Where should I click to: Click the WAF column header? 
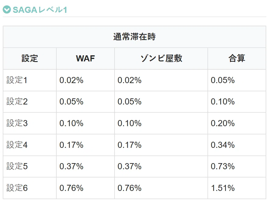coord(85,59)
